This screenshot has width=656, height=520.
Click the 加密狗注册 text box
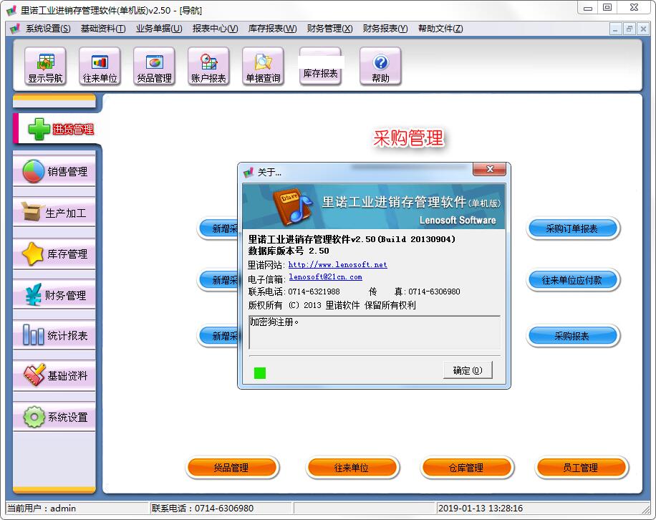[375, 332]
